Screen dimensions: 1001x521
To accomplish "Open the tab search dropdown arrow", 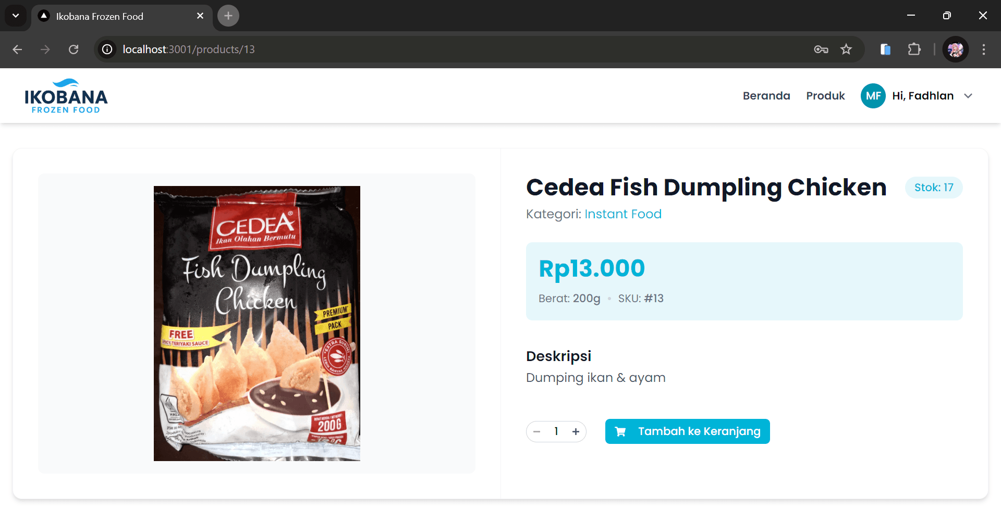I will click(16, 16).
